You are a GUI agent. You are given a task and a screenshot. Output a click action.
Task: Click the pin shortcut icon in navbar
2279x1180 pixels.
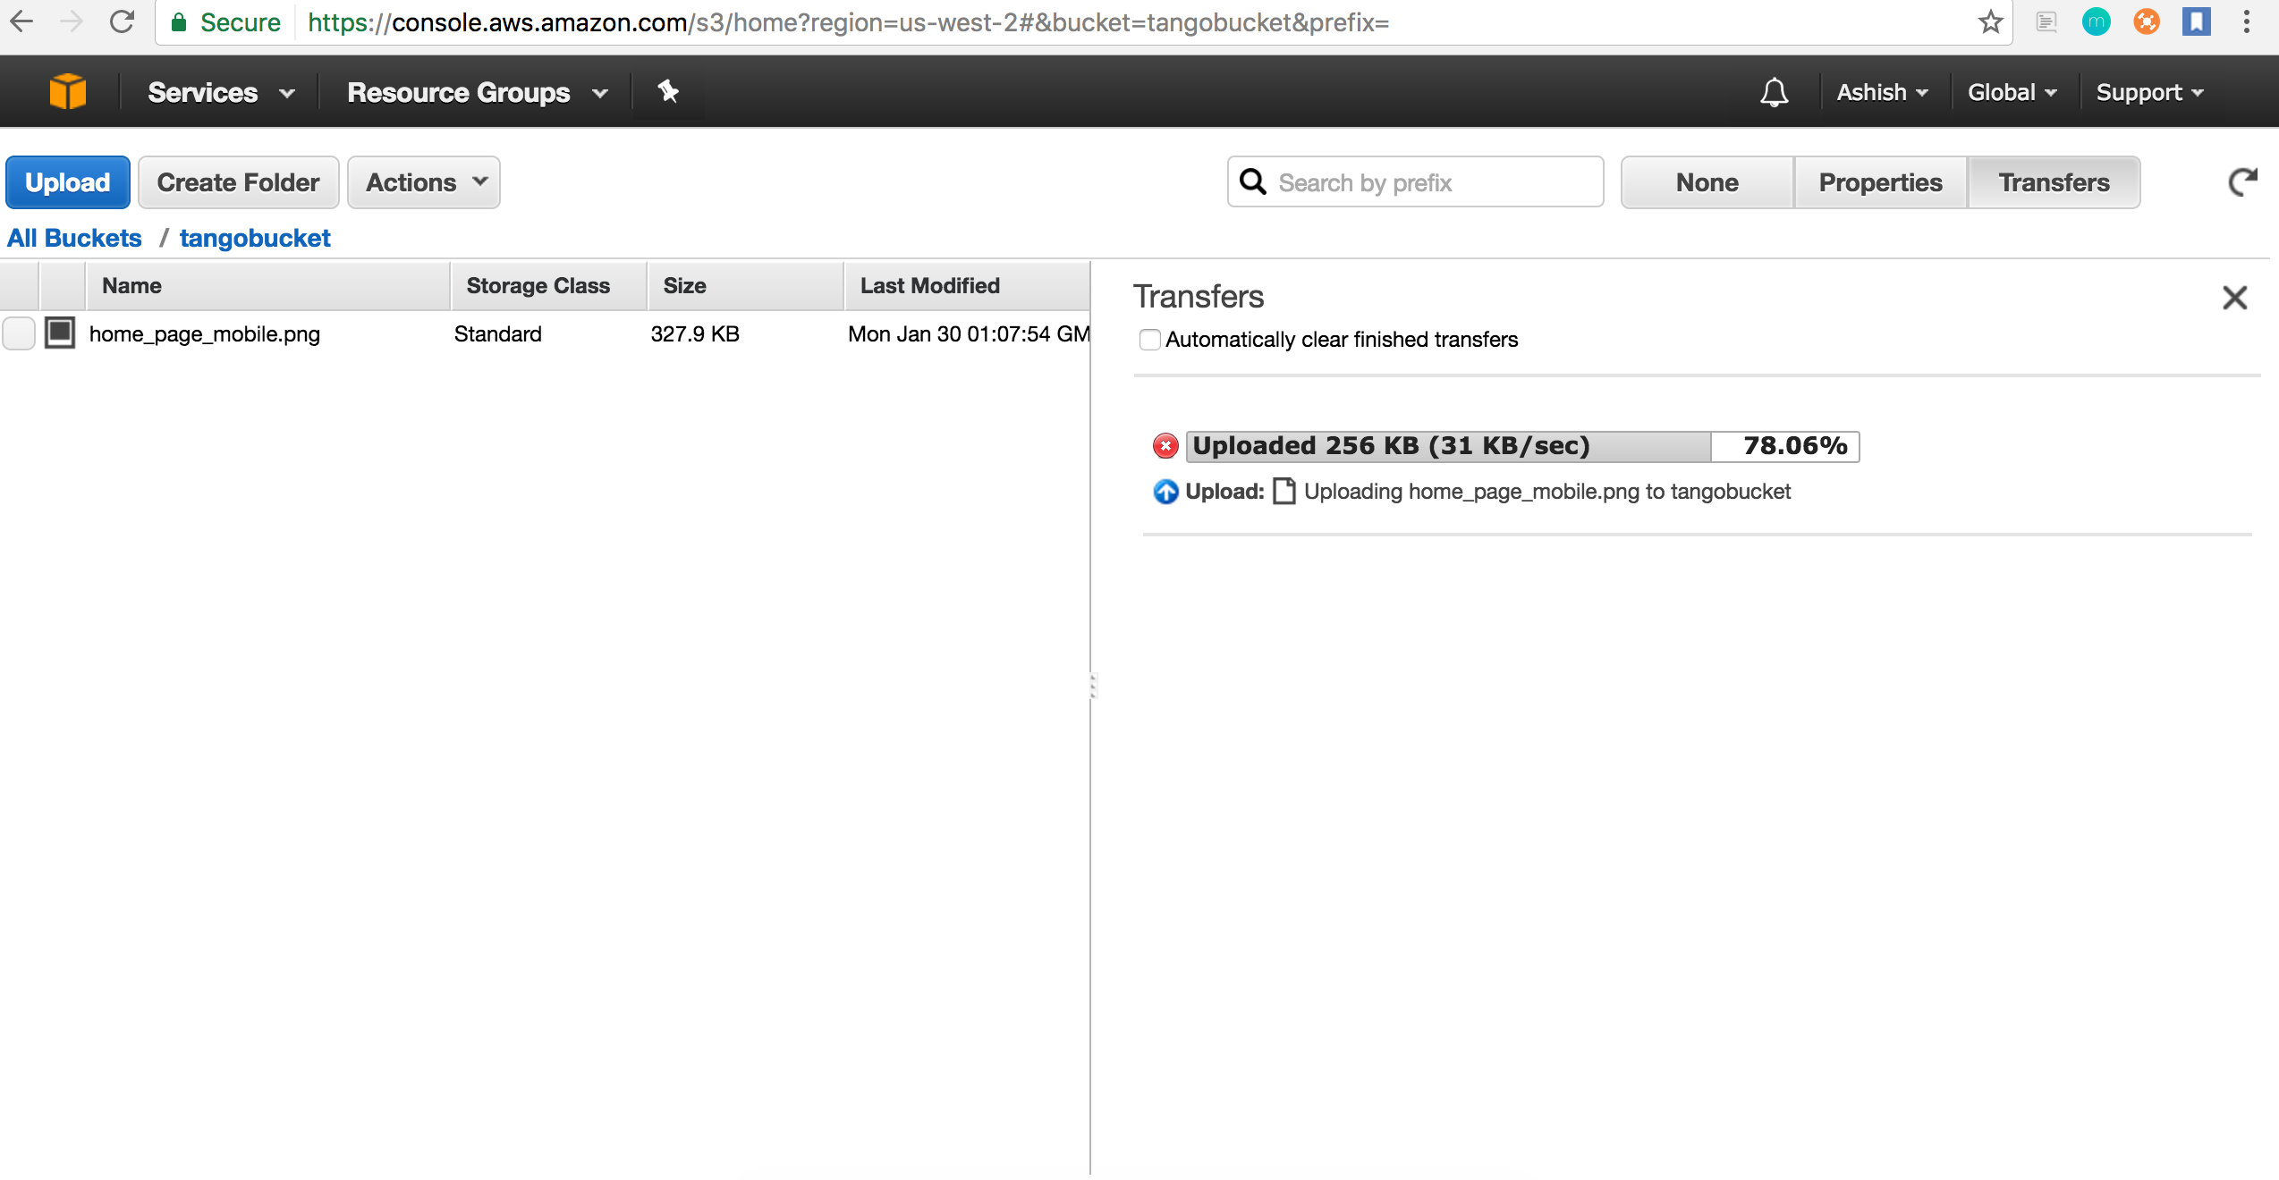pos(668,91)
